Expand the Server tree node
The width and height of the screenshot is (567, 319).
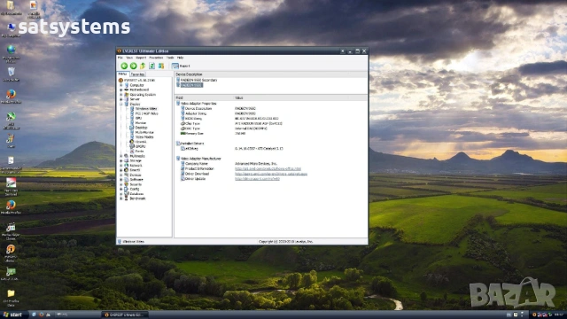click(121, 99)
